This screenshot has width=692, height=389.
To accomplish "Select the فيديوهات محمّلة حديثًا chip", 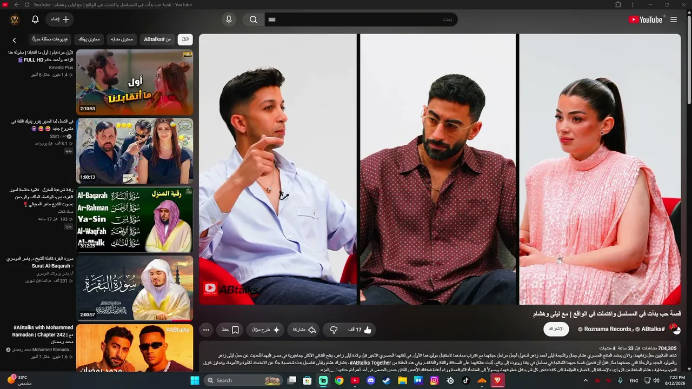I will [x=49, y=39].
